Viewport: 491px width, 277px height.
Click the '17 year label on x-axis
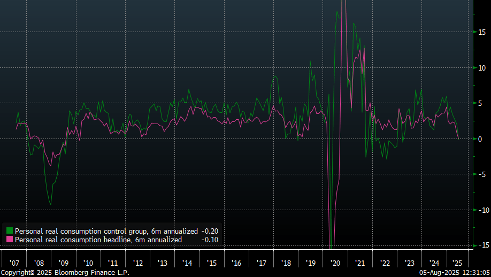[262, 263]
